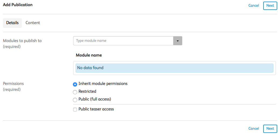The height and width of the screenshot is (134, 278).
Task: Click the Module name column header
Action: tap(89, 55)
